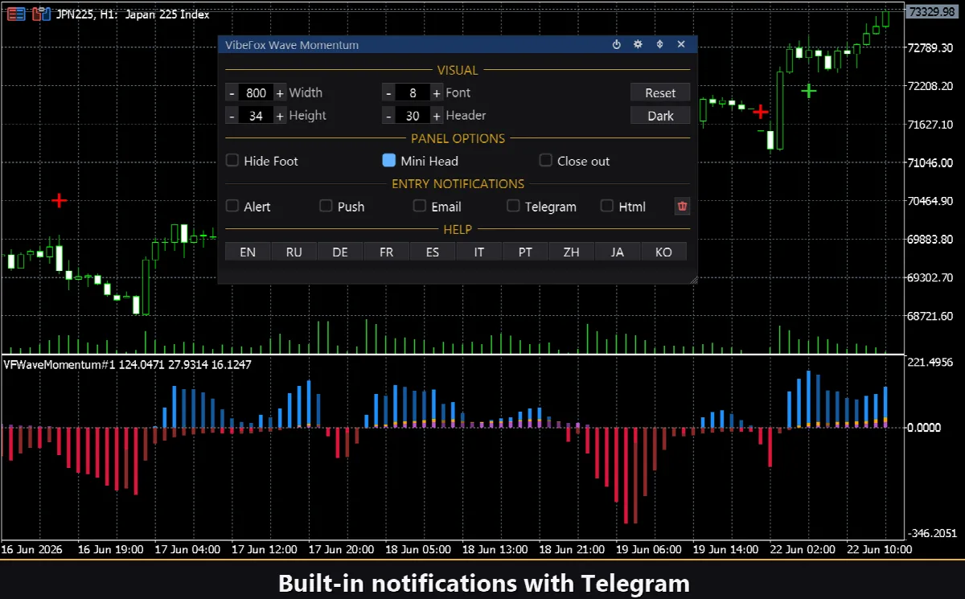
Task: Tick the Html notification checkbox
Action: tap(607, 207)
